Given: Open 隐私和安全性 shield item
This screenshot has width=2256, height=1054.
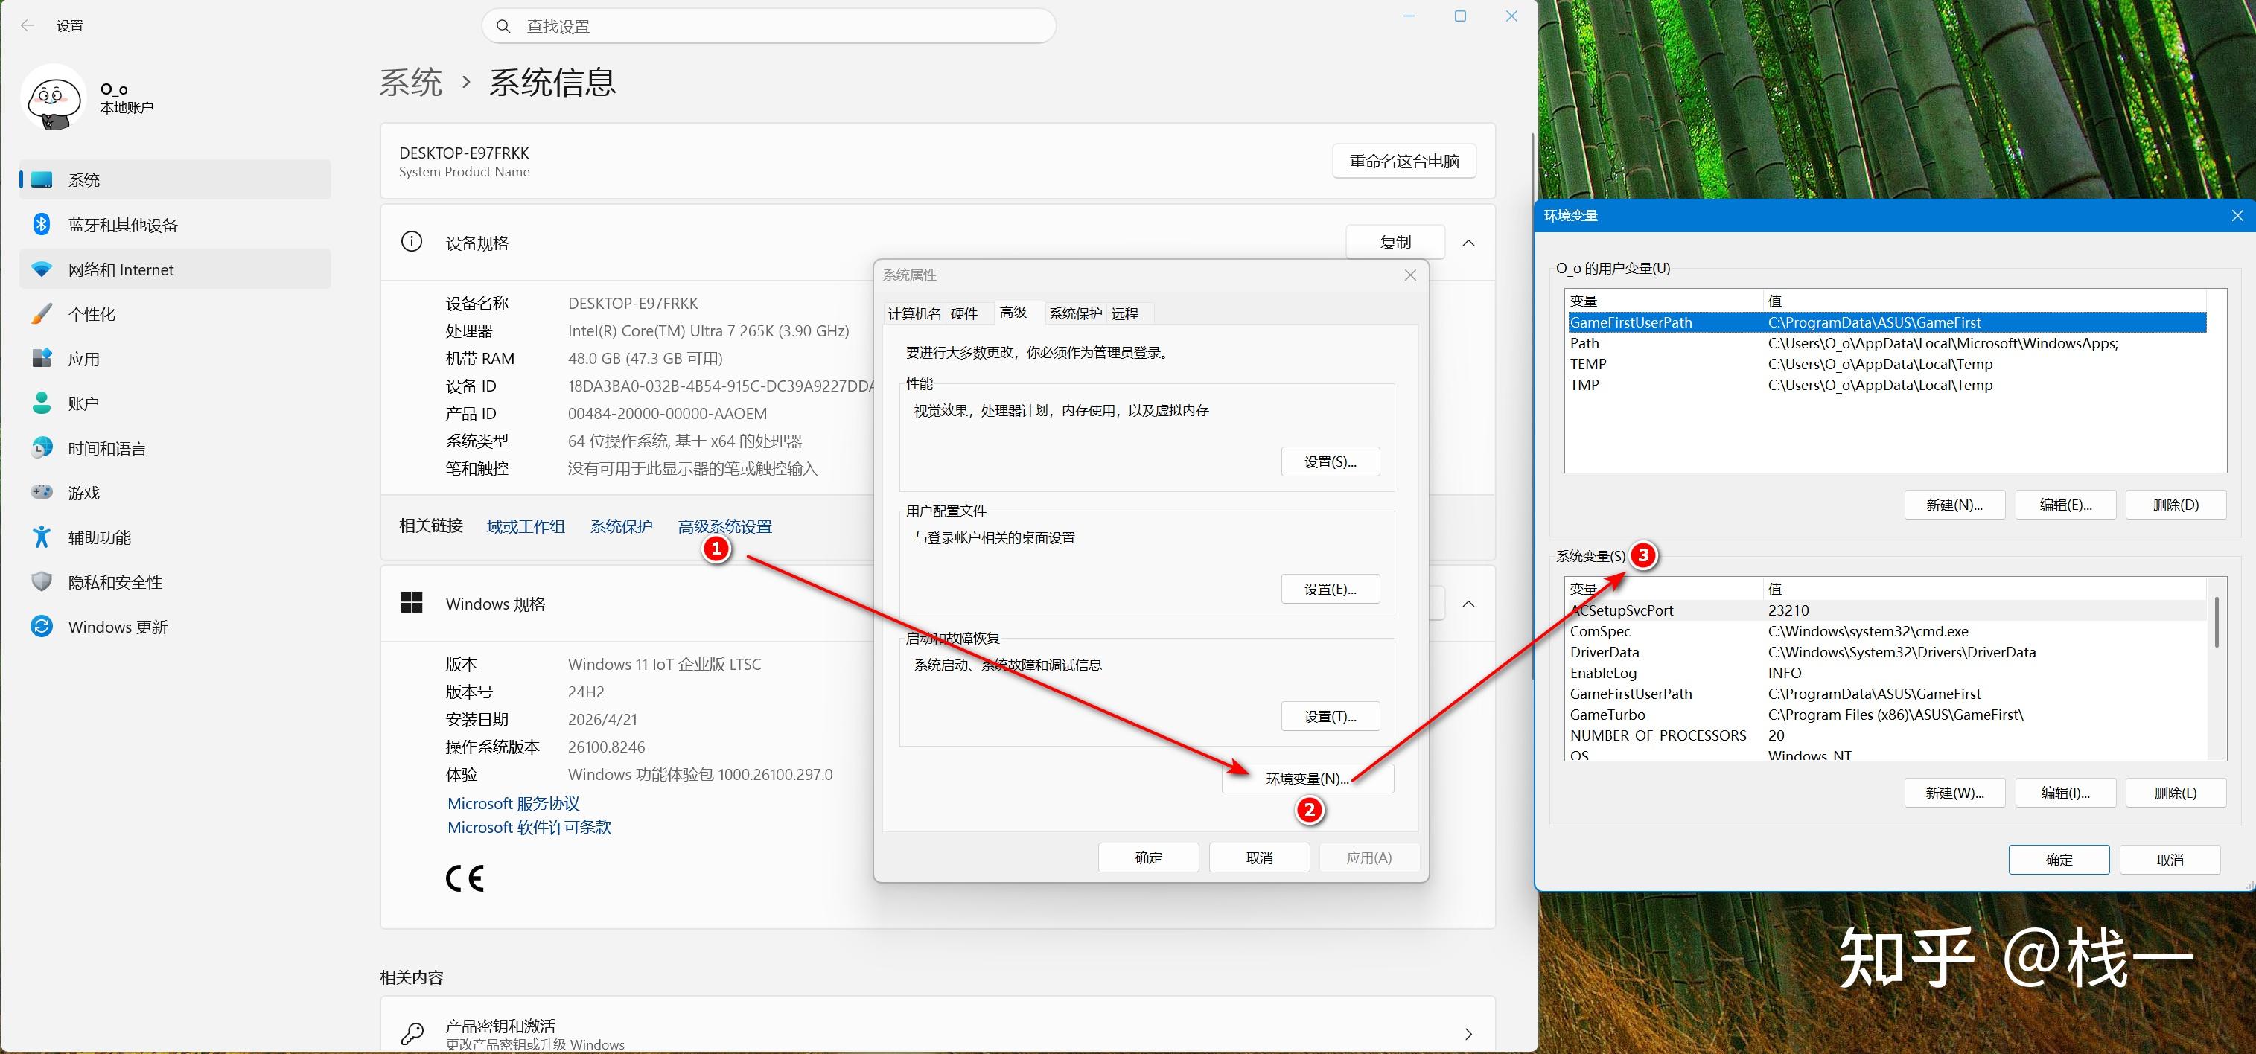Looking at the screenshot, I should [175, 582].
